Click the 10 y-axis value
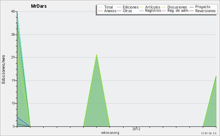 (13, 103)
